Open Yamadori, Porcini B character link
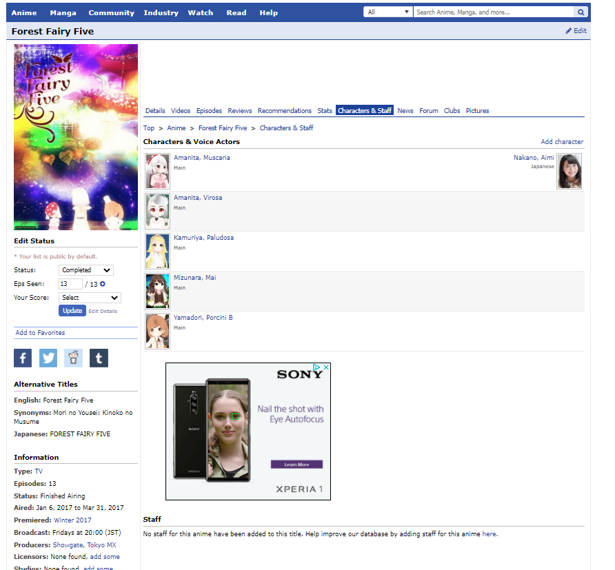Viewport: 615px width, 570px height. coord(203,318)
